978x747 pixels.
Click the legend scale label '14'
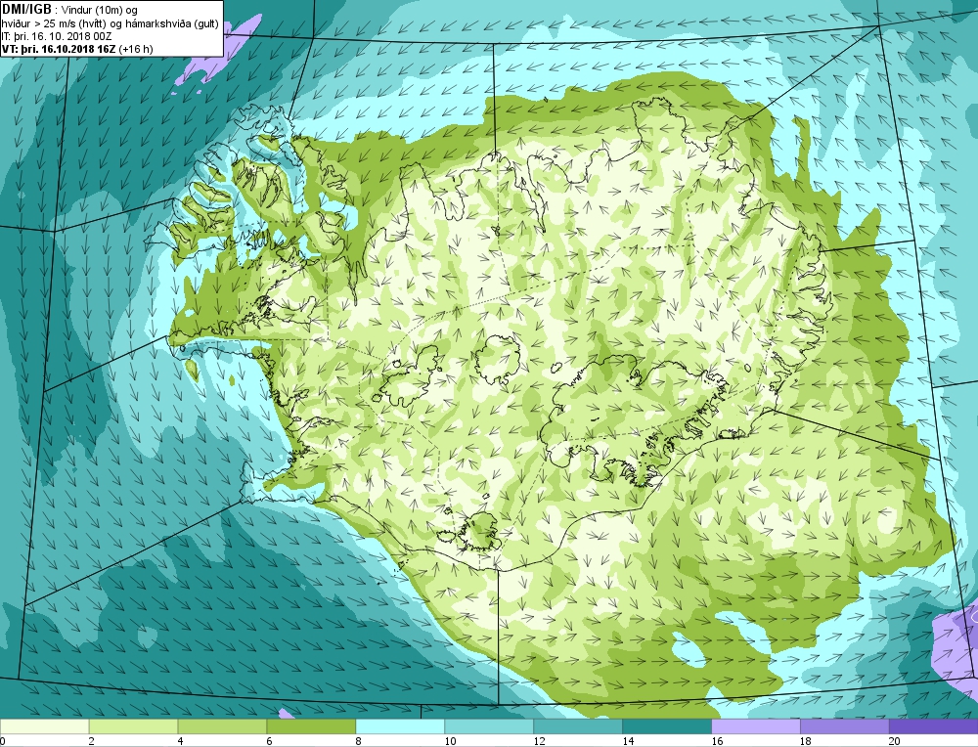pyautogui.click(x=628, y=741)
